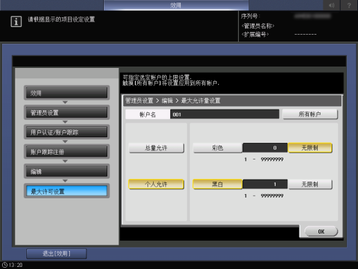Choose the 彩色 limit button

[x=217, y=148]
